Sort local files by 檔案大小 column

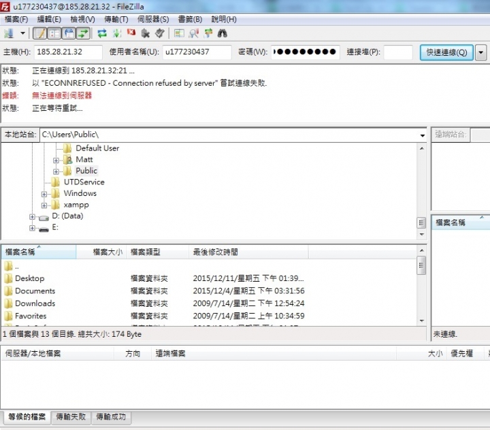point(101,252)
